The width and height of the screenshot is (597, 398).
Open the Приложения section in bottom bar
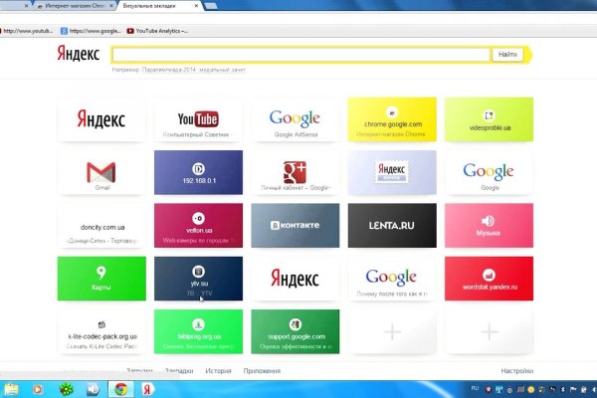pos(262,370)
